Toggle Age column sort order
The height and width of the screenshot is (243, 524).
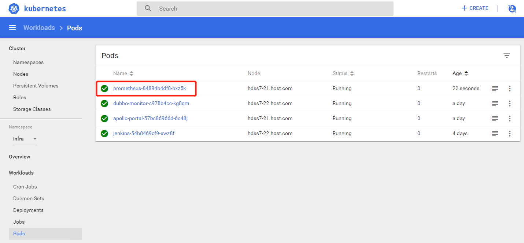click(x=460, y=74)
